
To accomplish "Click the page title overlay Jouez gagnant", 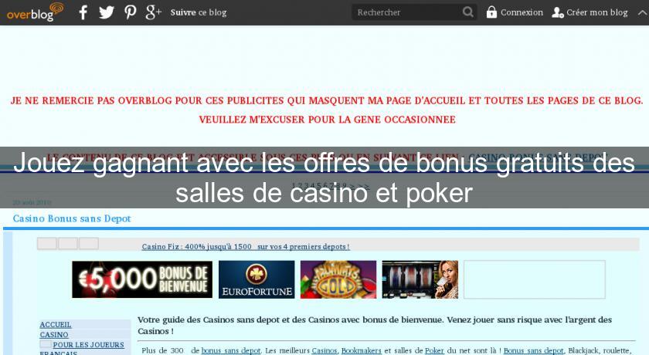I will [324, 177].
